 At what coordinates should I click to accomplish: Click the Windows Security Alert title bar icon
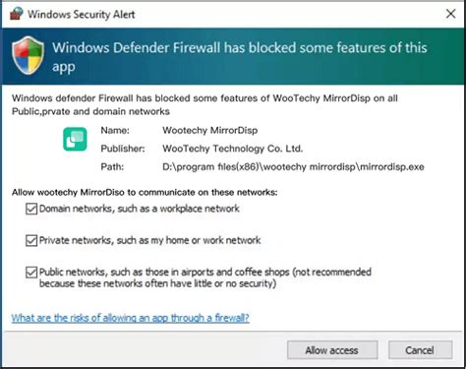(16, 14)
